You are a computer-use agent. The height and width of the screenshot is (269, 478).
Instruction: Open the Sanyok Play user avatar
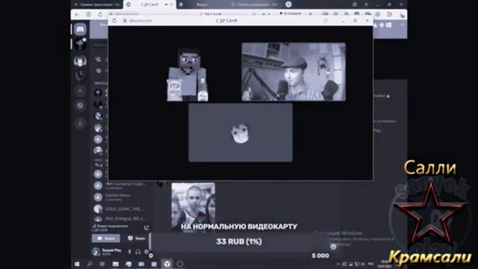[96, 252]
